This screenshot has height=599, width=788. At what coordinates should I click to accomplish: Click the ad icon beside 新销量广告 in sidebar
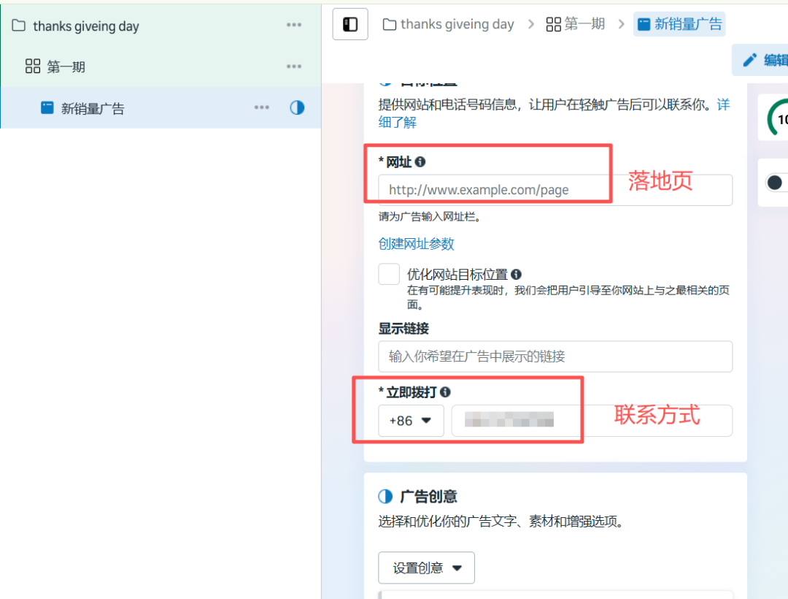(47, 107)
